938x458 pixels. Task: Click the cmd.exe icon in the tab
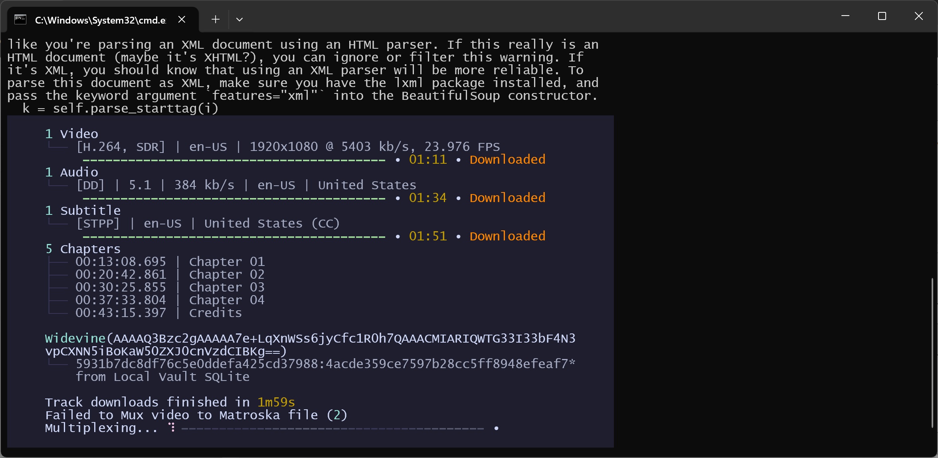tap(20, 19)
